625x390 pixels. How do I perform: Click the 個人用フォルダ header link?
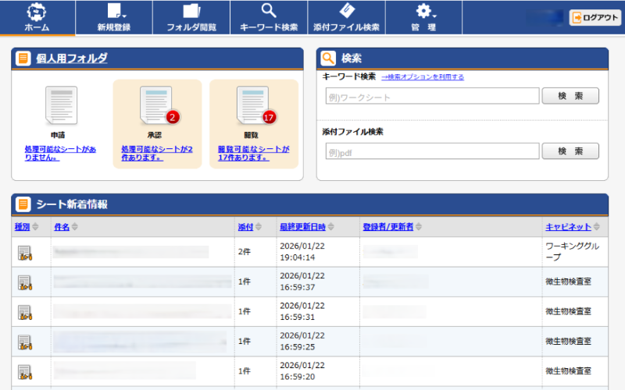point(72,58)
